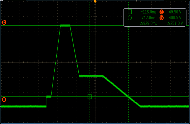
Task: Click the orange 'a' icon in readout box
Action: pos(161,12)
